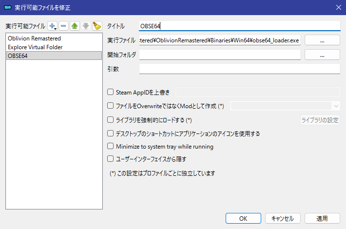Check force load libraries option
The width and height of the screenshot is (346, 229).
pos(110,120)
